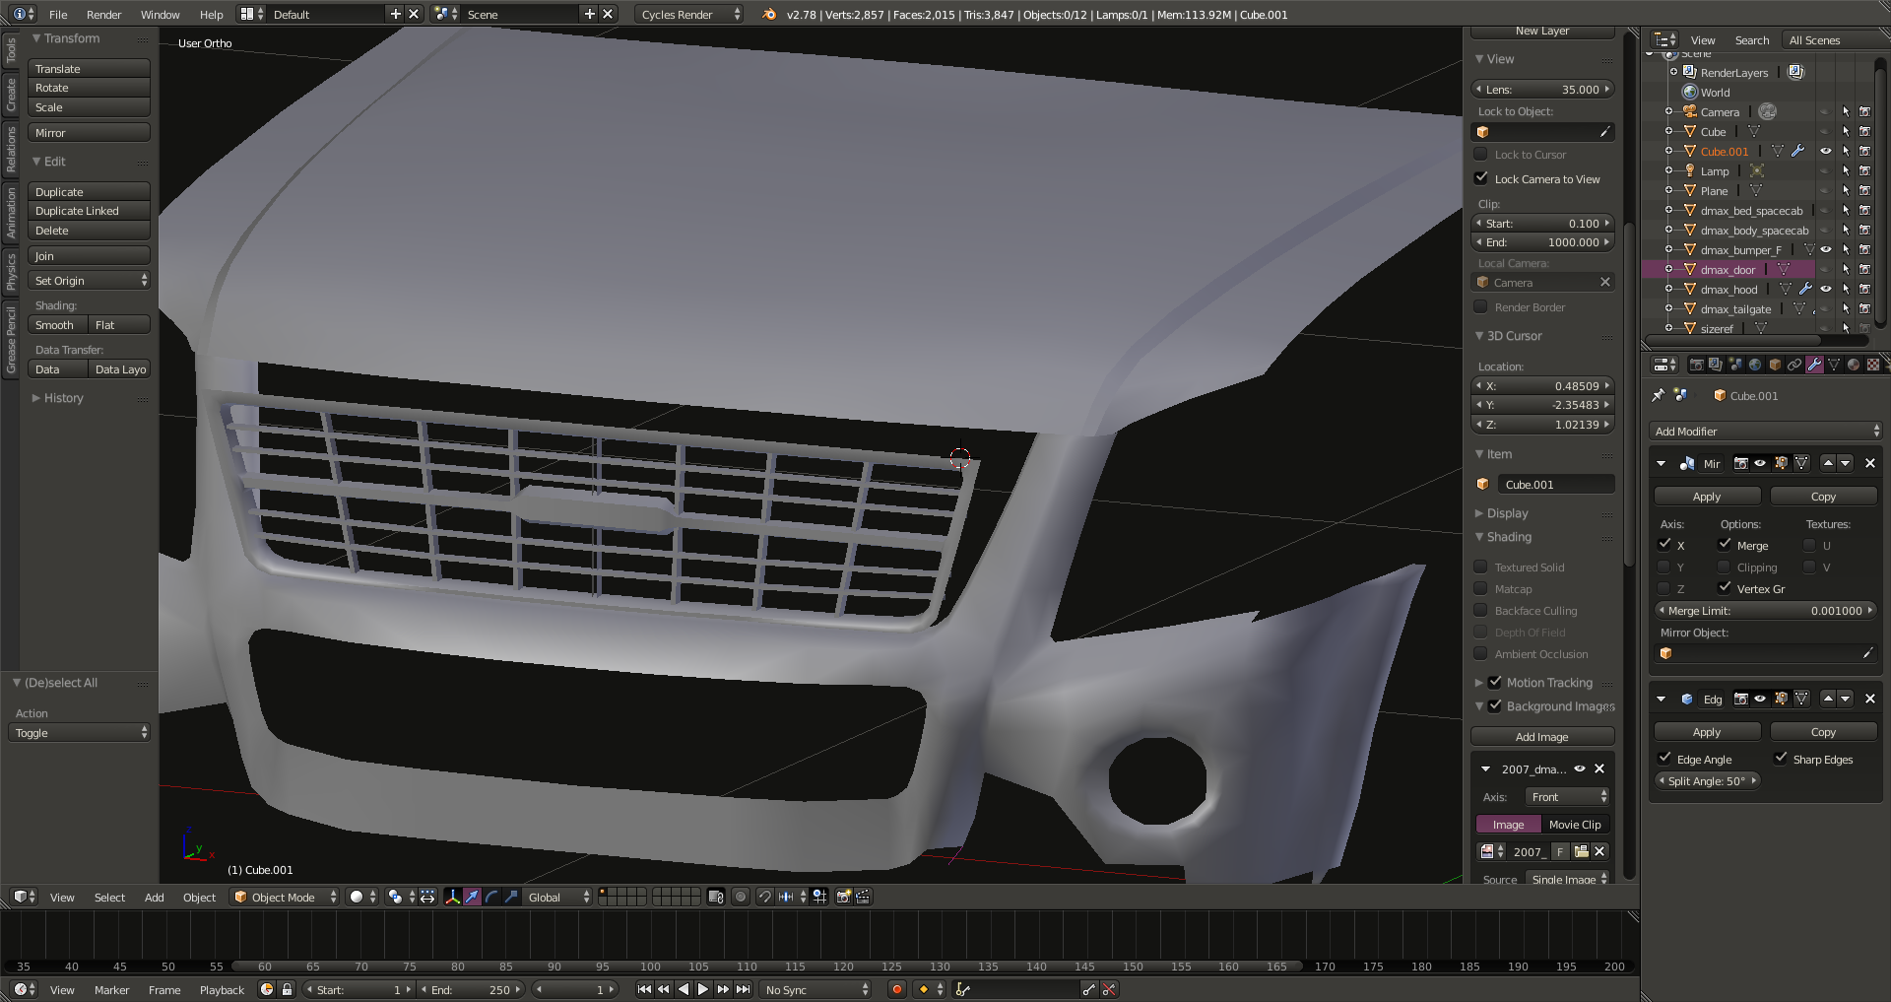Uncheck Lock Camera to View checkbox
This screenshot has height=1002, width=1891.
coord(1480,178)
